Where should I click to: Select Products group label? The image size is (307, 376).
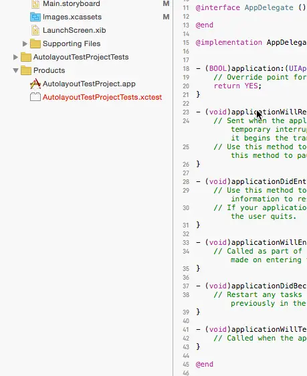pos(49,70)
